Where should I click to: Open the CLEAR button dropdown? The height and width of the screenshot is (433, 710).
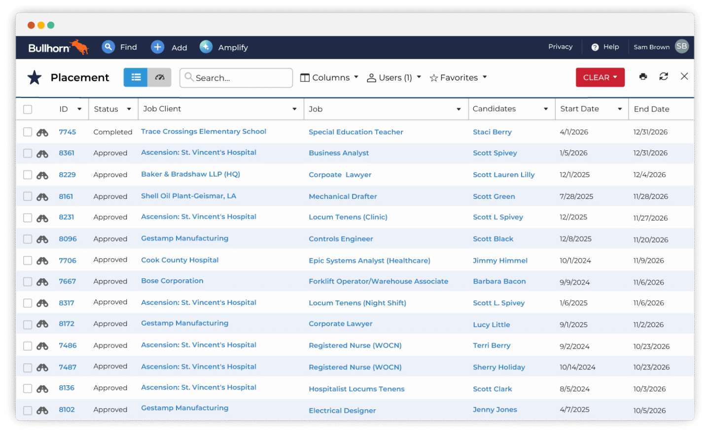coord(600,77)
